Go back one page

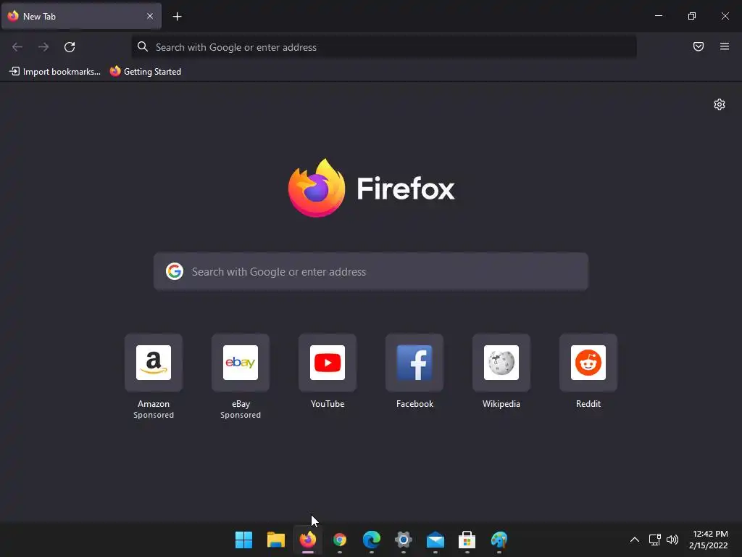pos(17,47)
